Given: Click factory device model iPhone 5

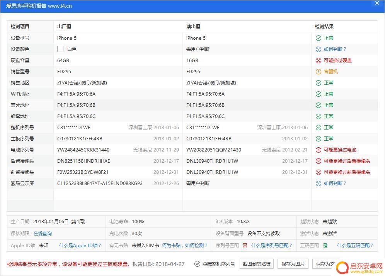Looking at the screenshot, I should pos(66,38).
